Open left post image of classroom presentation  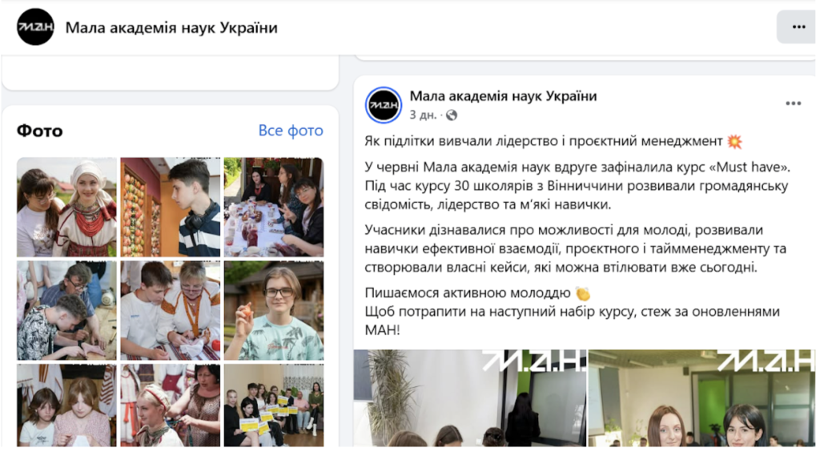(469, 398)
